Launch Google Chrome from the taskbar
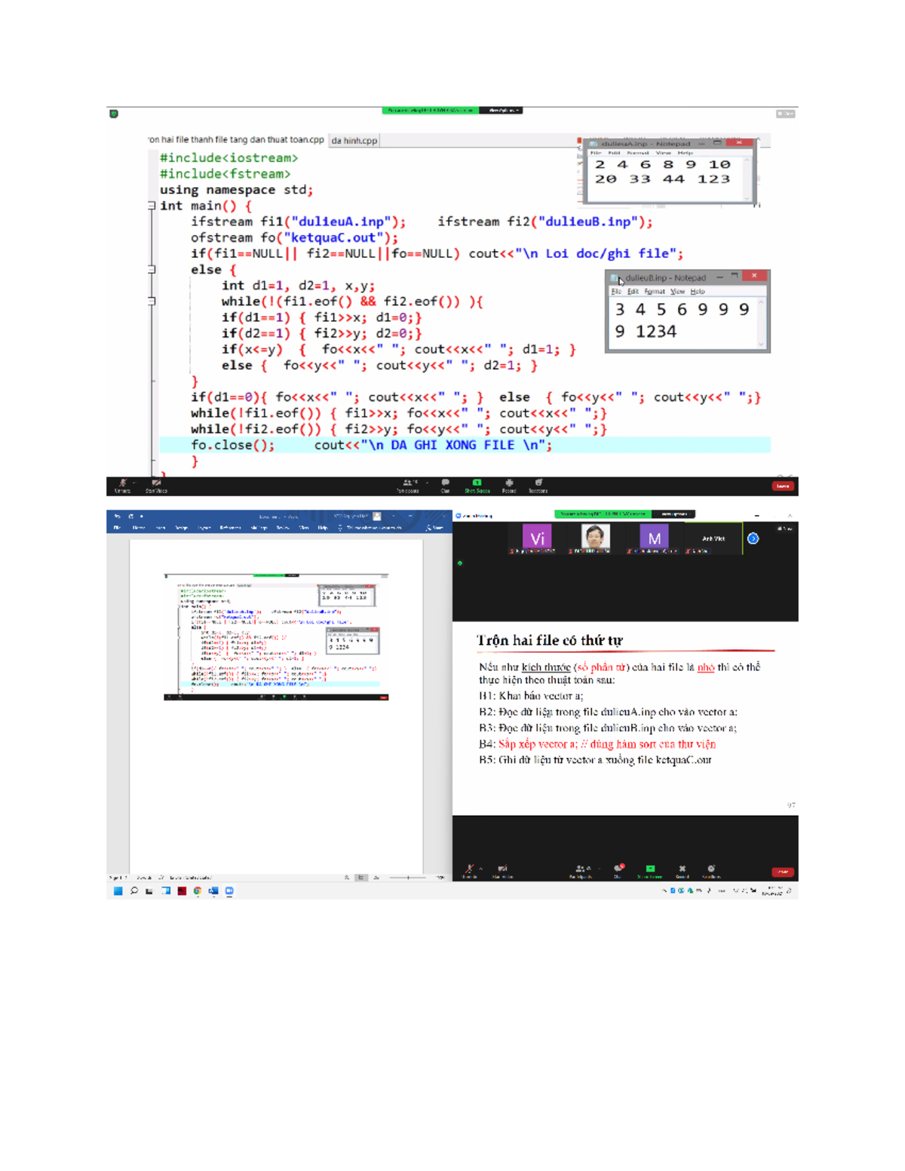This screenshot has width=905, height=1171. [x=198, y=891]
